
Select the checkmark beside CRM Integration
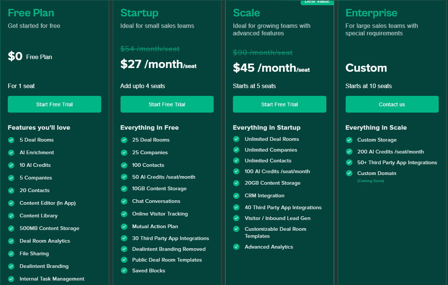tap(236, 196)
